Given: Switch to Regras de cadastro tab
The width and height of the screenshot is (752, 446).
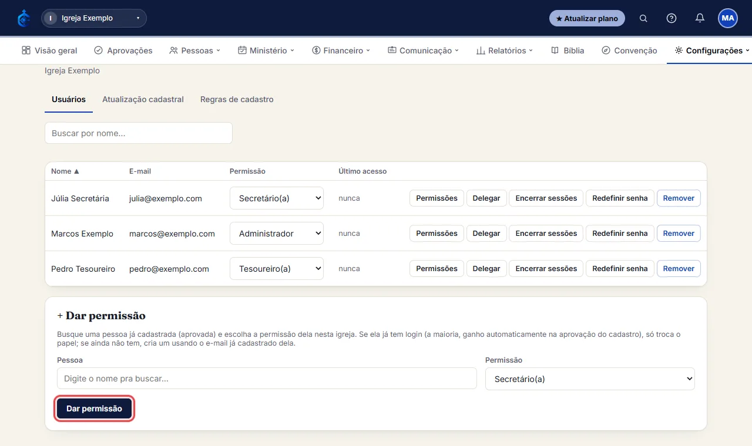Looking at the screenshot, I should pyautogui.click(x=237, y=100).
